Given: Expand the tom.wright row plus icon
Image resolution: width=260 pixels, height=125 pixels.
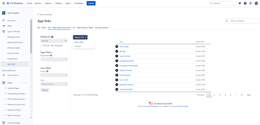Looking at the screenshot, I should pos(117,47).
